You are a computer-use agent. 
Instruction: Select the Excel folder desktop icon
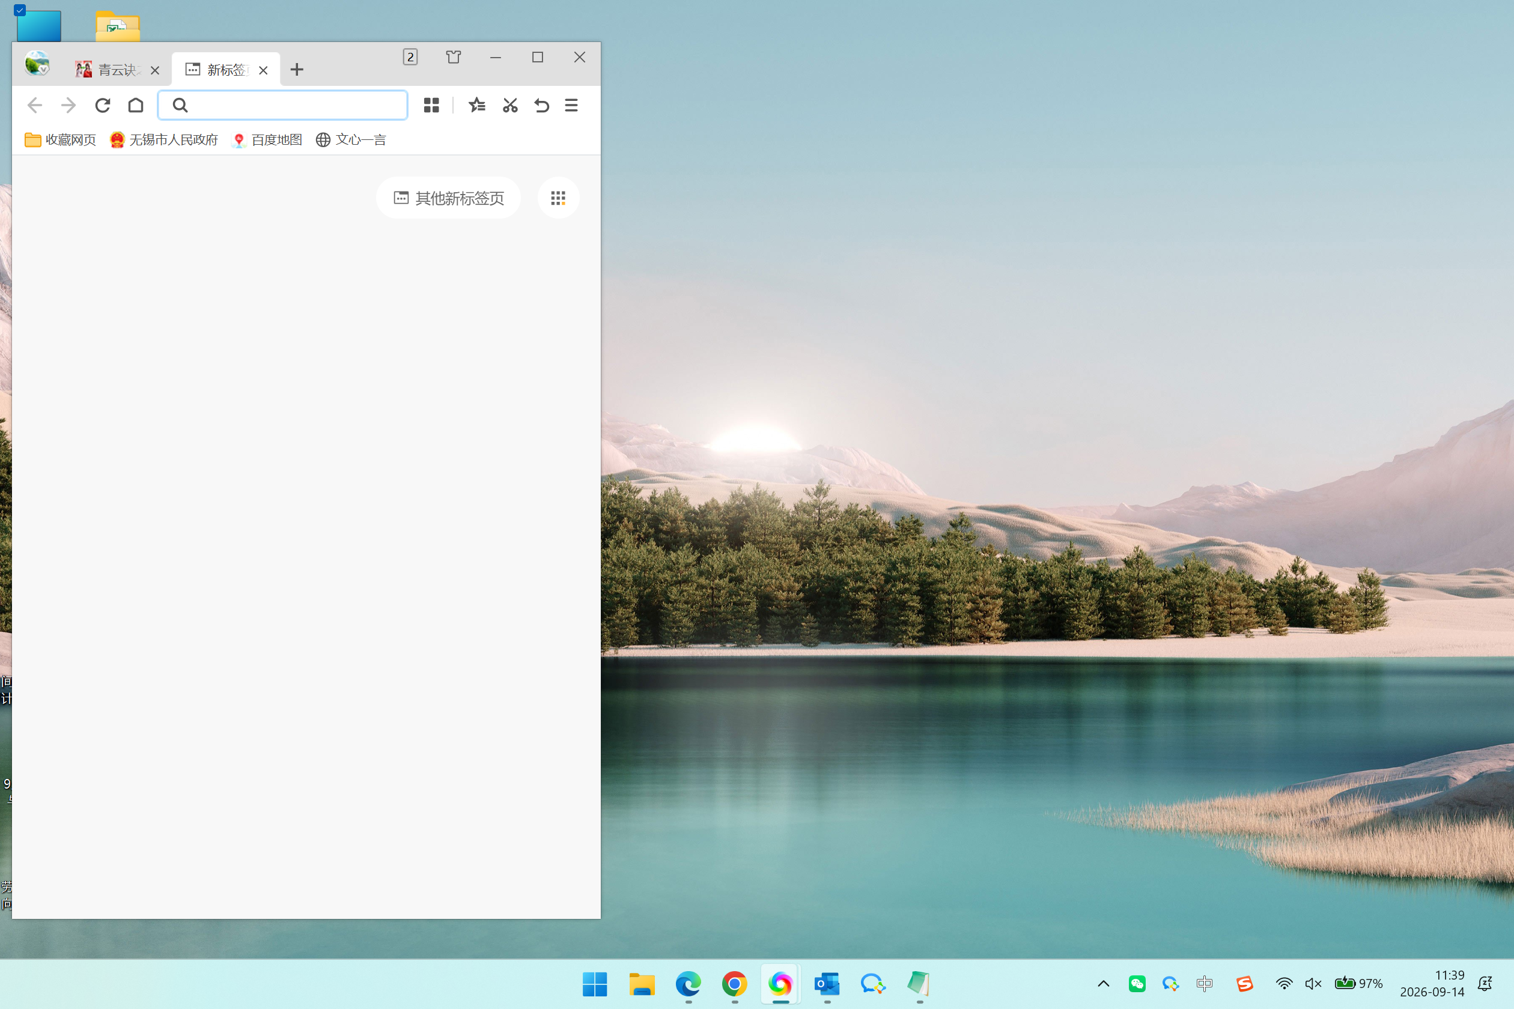(118, 26)
